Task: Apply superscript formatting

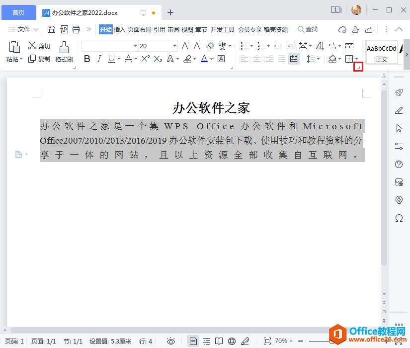Action: 146,59
